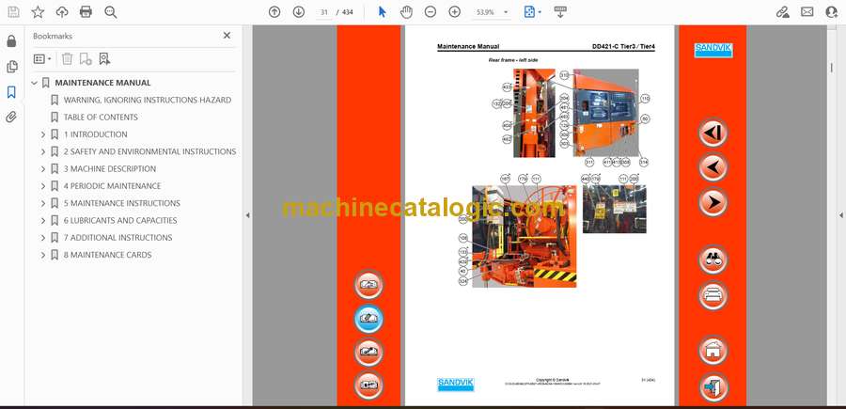The width and height of the screenshot is (846, 409).
Task: Click the round exit door button
Action: click(713, 386)
